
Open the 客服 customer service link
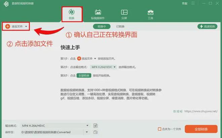[185, 3]
